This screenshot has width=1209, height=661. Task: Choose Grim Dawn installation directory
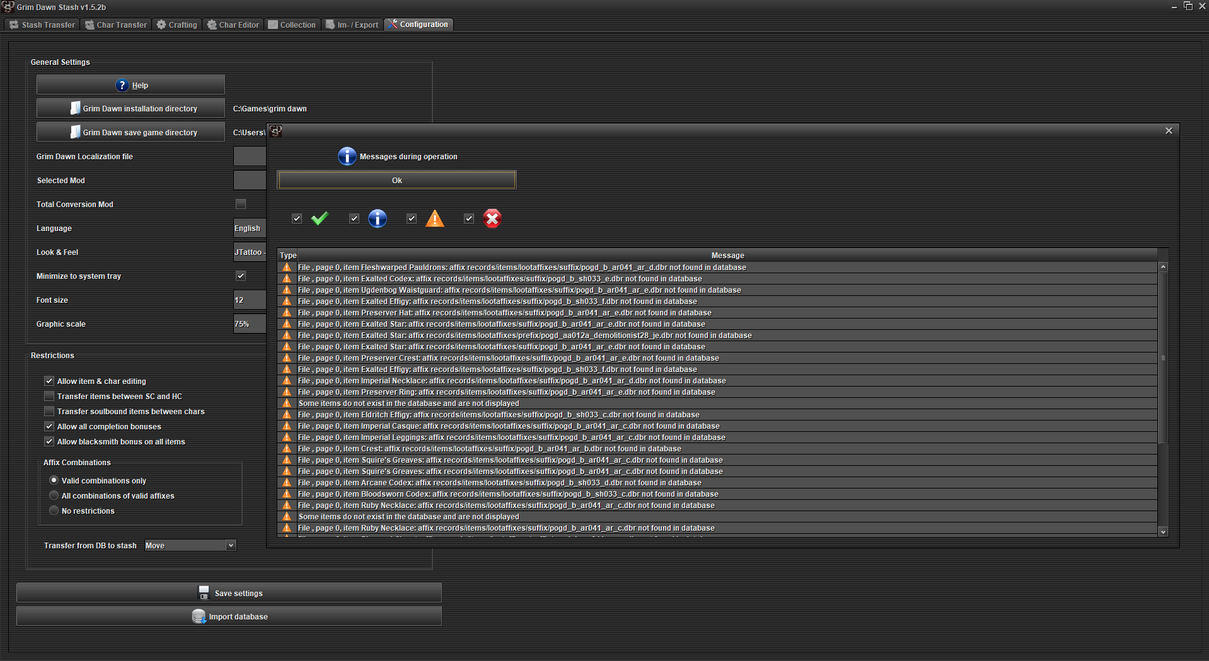point(130,108)
